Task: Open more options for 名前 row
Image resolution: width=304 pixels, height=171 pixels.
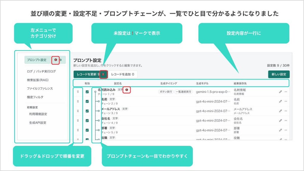Action: tap(286, 101)
